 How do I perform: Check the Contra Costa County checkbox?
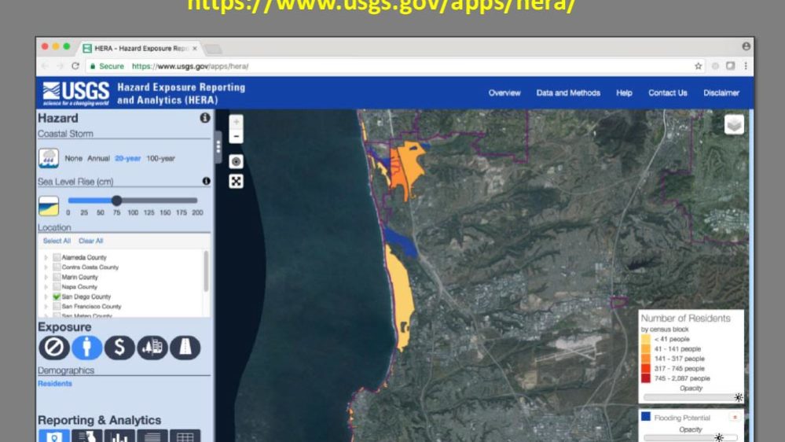click(57, 267)
